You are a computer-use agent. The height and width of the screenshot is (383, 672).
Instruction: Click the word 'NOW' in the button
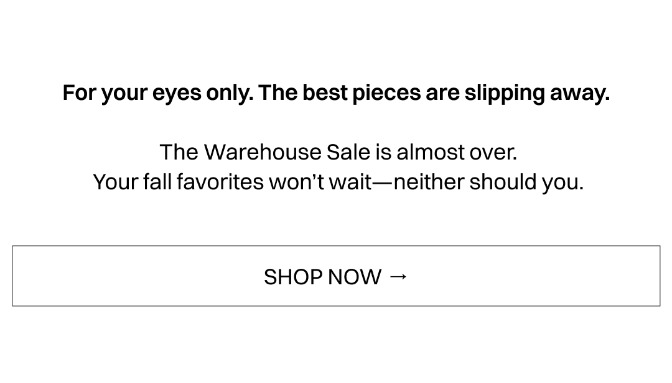point(355,277)
